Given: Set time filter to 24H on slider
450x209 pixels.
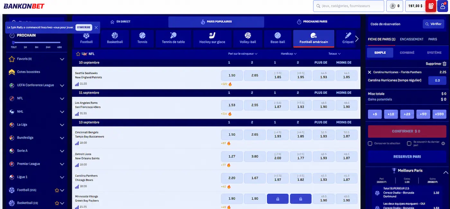Looking at the screenshot, I should tap(48, 47).
